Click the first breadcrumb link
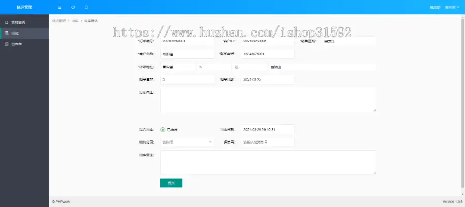Screen dimensions: 465x207 click(59, 21)
